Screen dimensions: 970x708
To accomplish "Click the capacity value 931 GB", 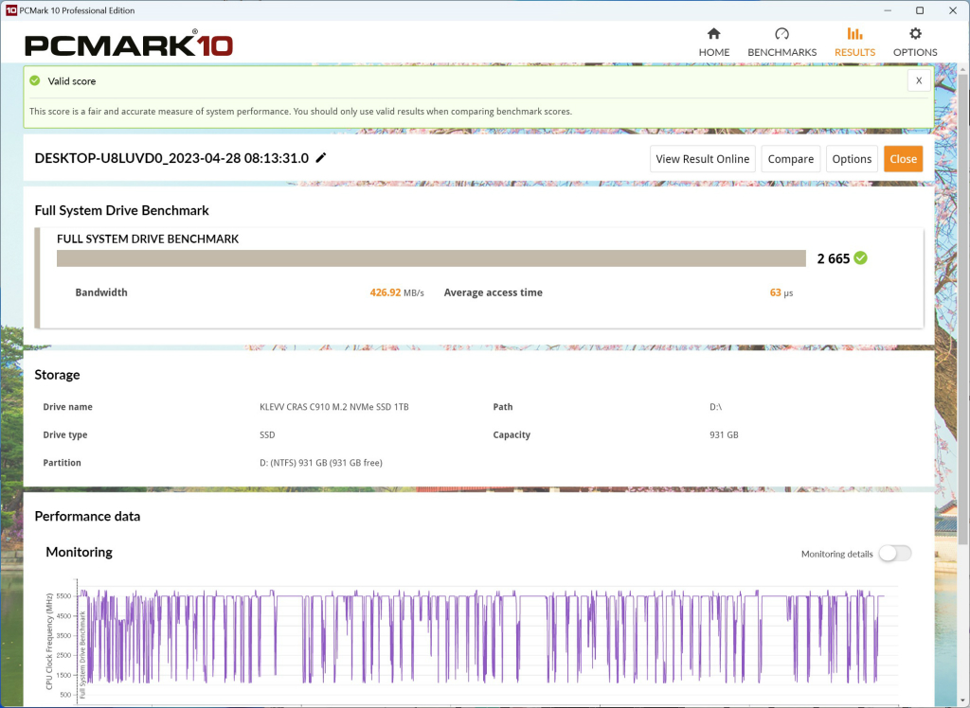I will pos(724,434).
